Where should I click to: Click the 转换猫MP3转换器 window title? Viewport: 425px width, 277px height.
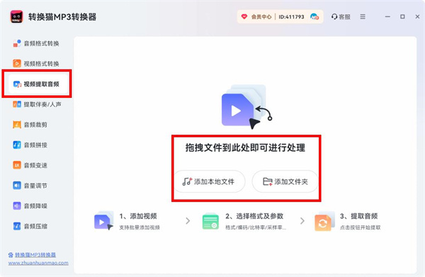pyautogui.click(x=62, y=17)
